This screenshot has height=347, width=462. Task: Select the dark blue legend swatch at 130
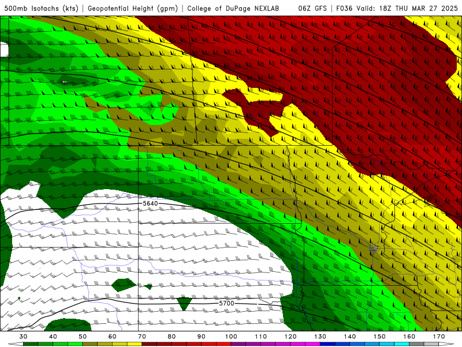tap(327, 344)
